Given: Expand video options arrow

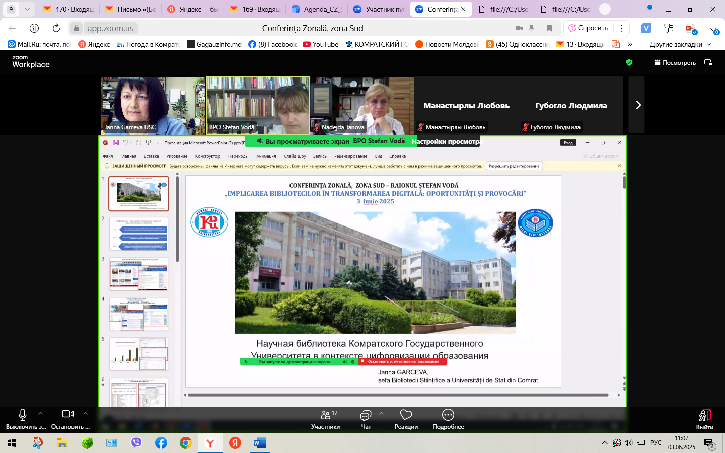Looking at the screenshot, I should tap(86, 414).
